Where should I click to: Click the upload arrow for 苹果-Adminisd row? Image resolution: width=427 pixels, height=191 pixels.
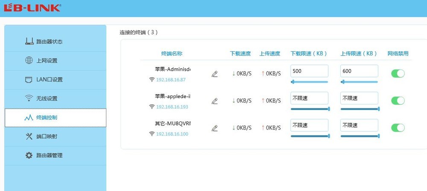click(263, 73)
